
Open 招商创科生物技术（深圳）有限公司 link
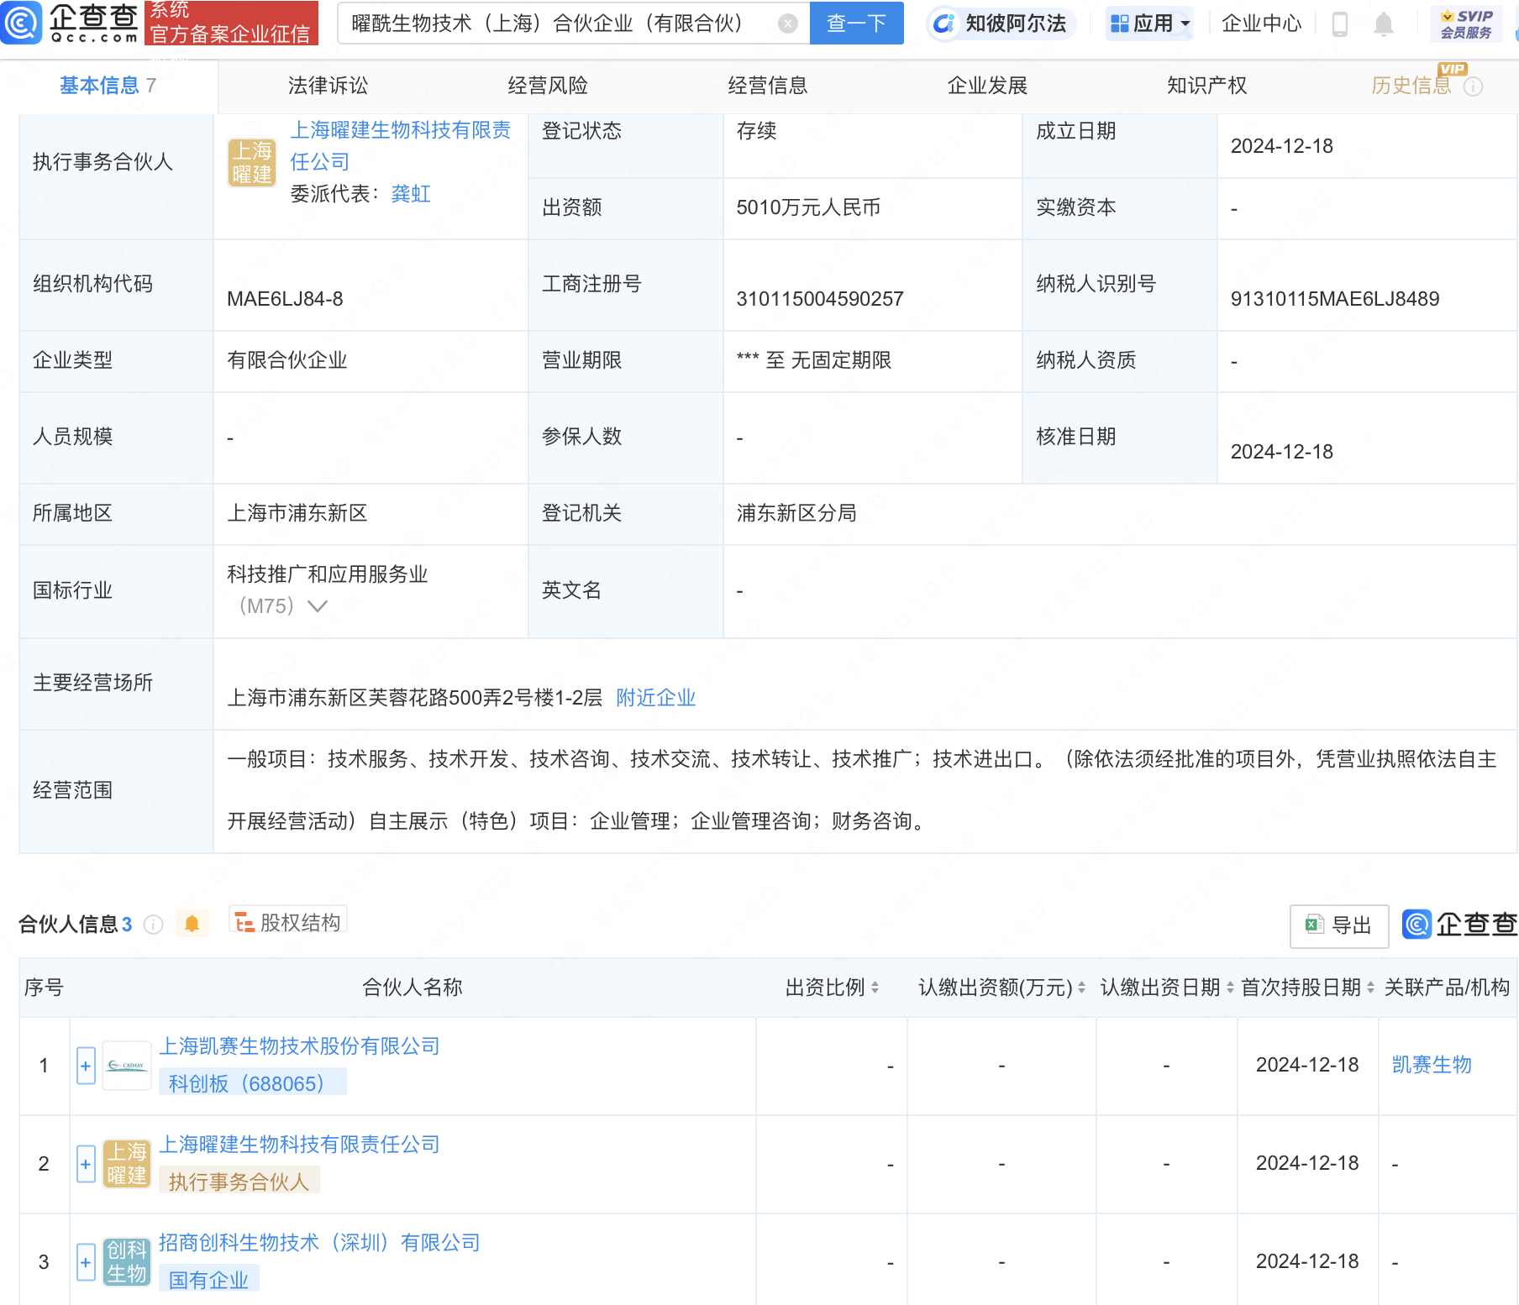click(x=319, y=1243)
